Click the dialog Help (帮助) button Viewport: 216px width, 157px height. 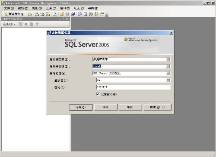pos(130,107)
